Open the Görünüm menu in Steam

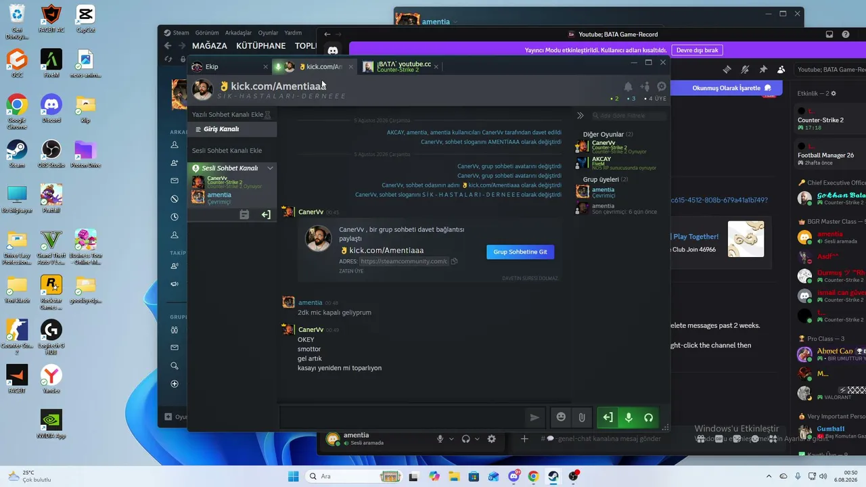click(207, 32)
